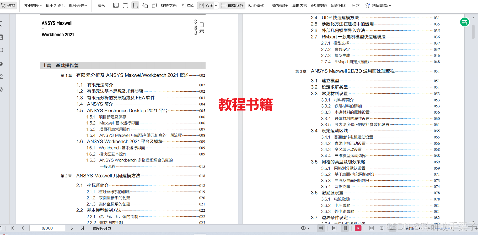Rotate document counterclockwise icon
Screen dimensions: 478x235
pos(145,5)
